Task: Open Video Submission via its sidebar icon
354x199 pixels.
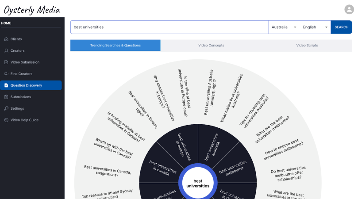Action: pos(6,62)
